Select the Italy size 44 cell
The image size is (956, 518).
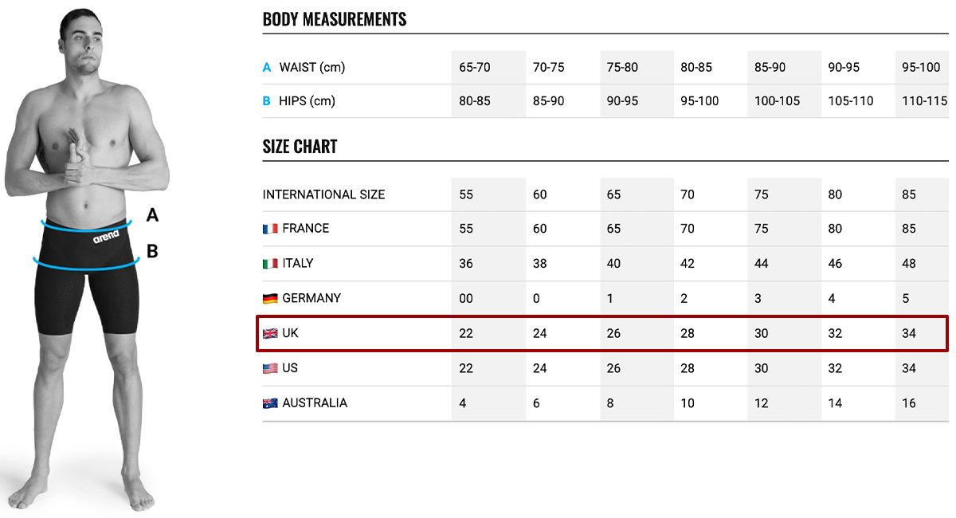click(x=785, y=263)
